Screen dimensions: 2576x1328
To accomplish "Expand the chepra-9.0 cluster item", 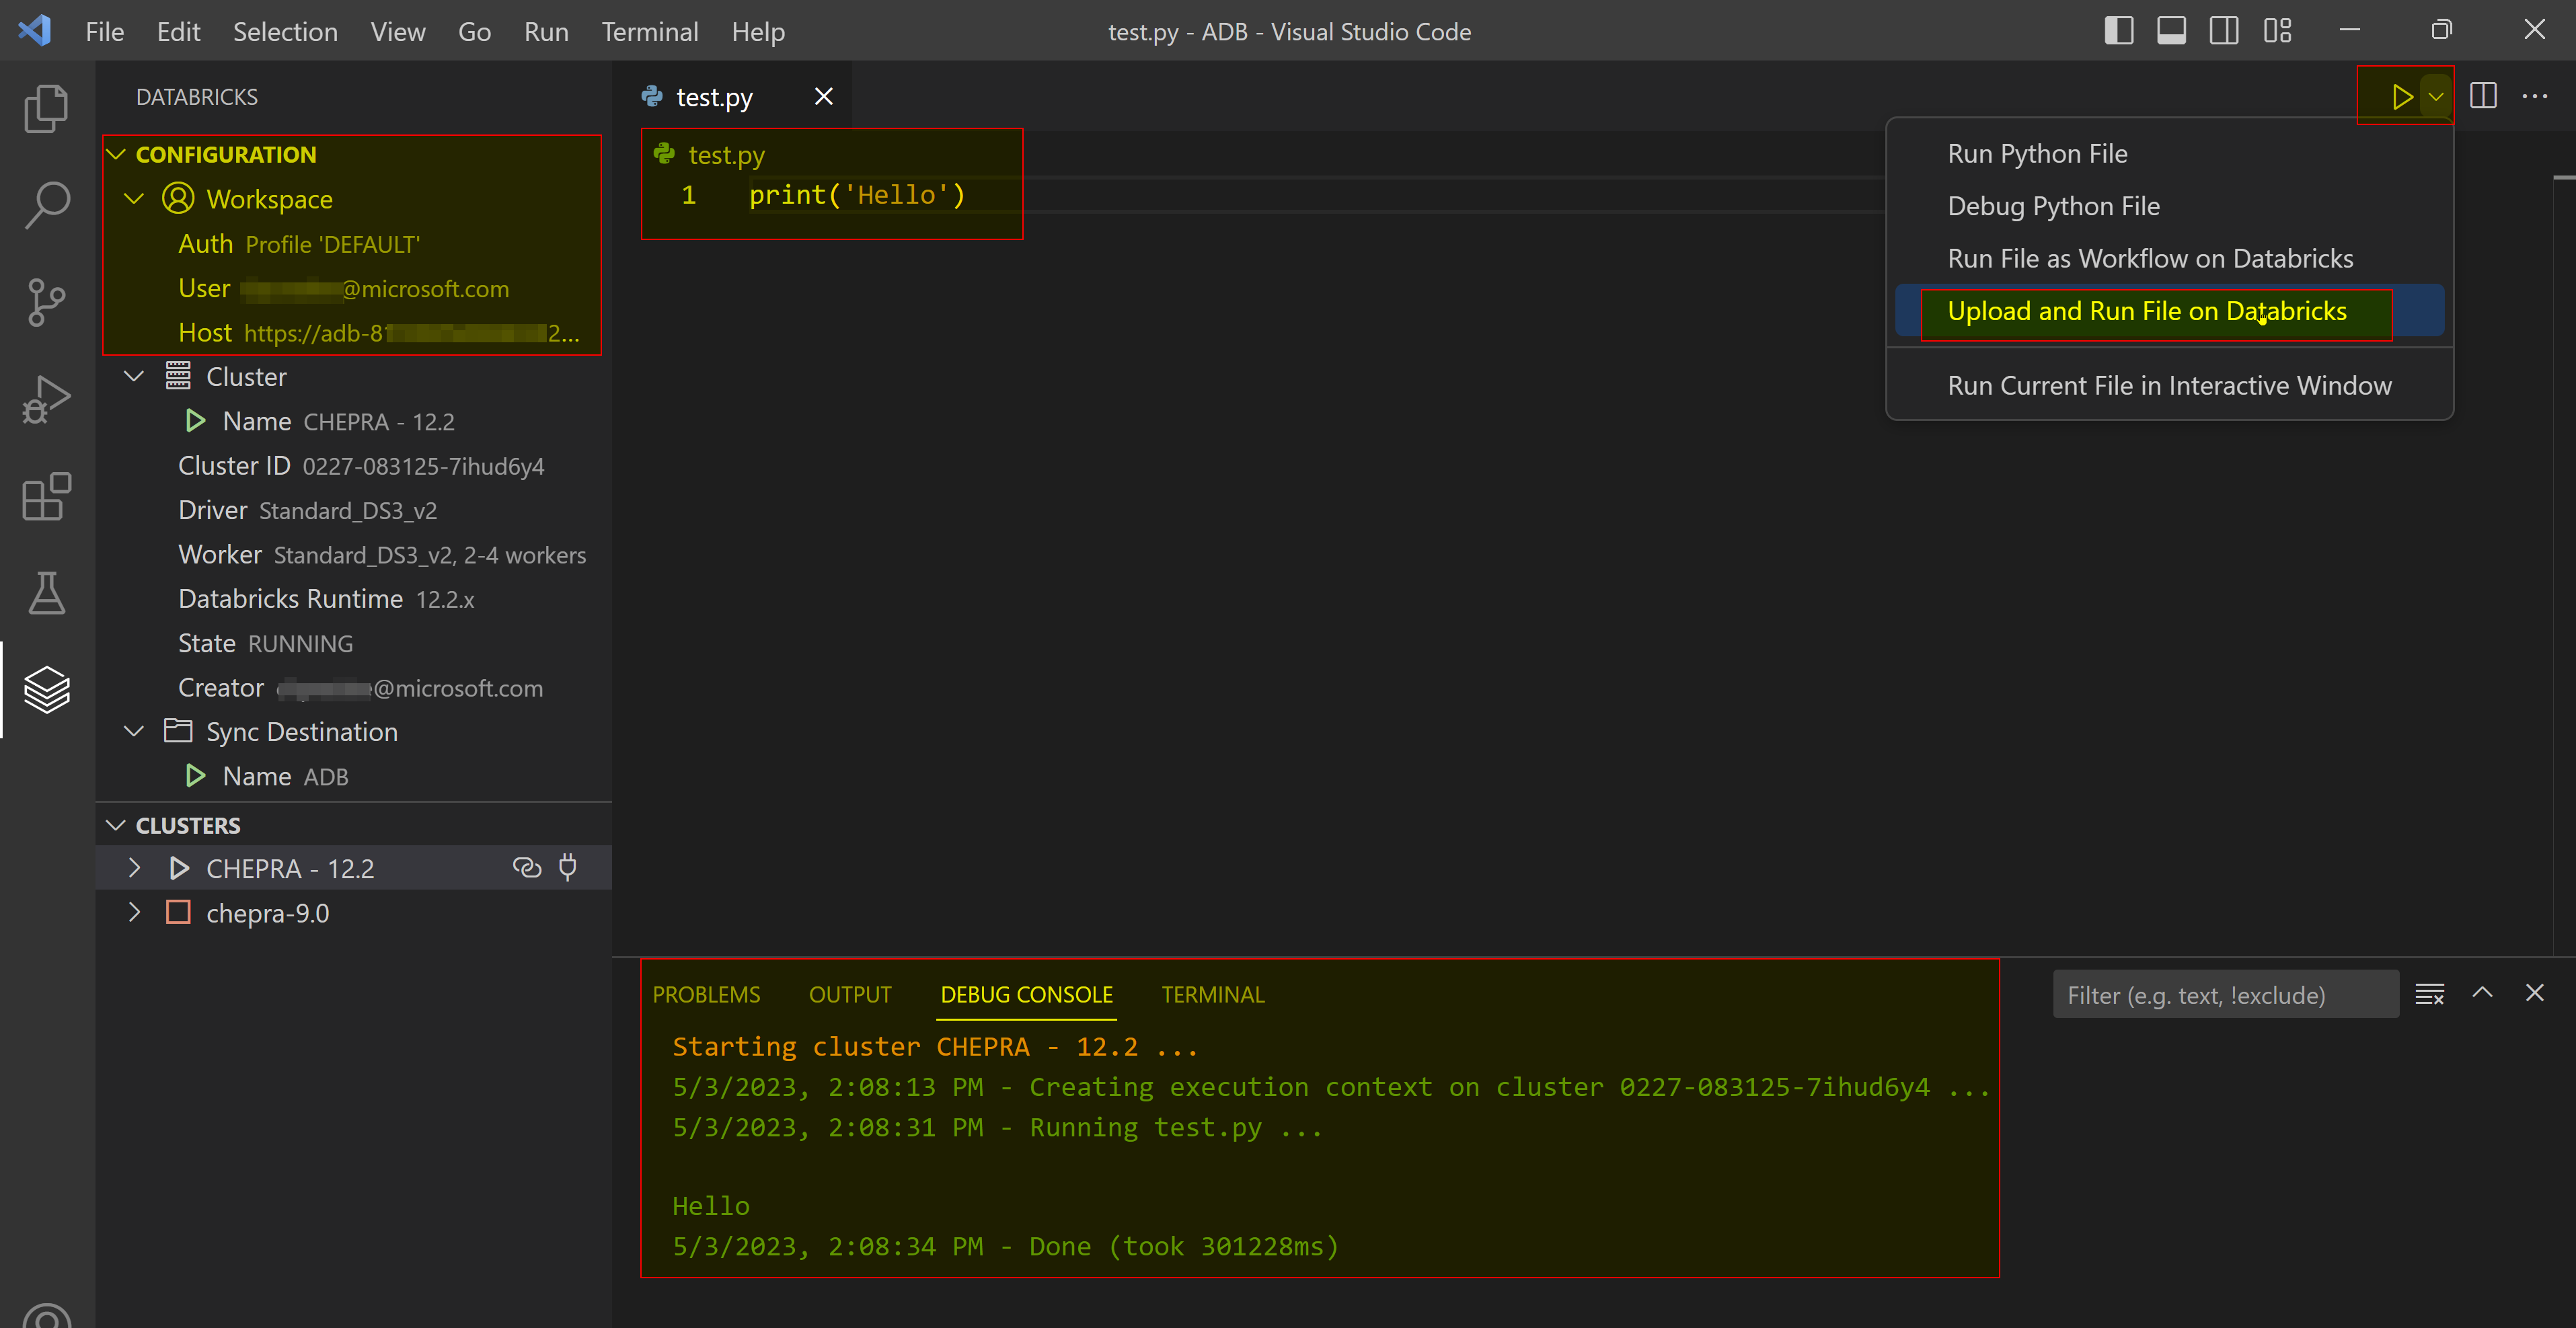I will [x=134, y=912].
